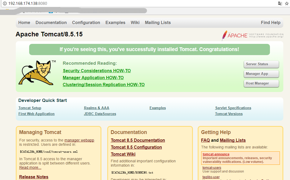Open the manager webapp link
Screen dimensions: 290x180
79,140
